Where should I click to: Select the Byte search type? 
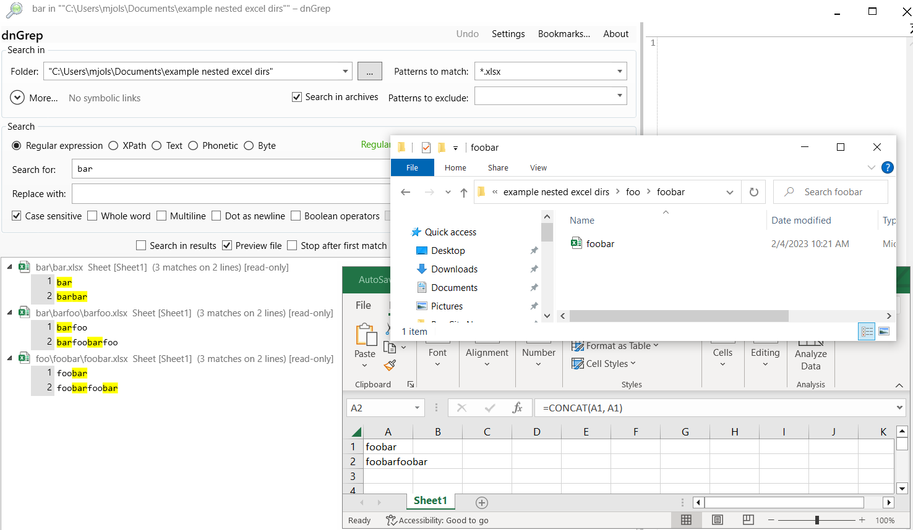(x=249, y=146)
